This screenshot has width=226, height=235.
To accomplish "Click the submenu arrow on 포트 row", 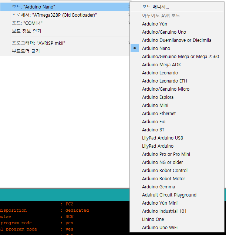I will click(129, 23).
